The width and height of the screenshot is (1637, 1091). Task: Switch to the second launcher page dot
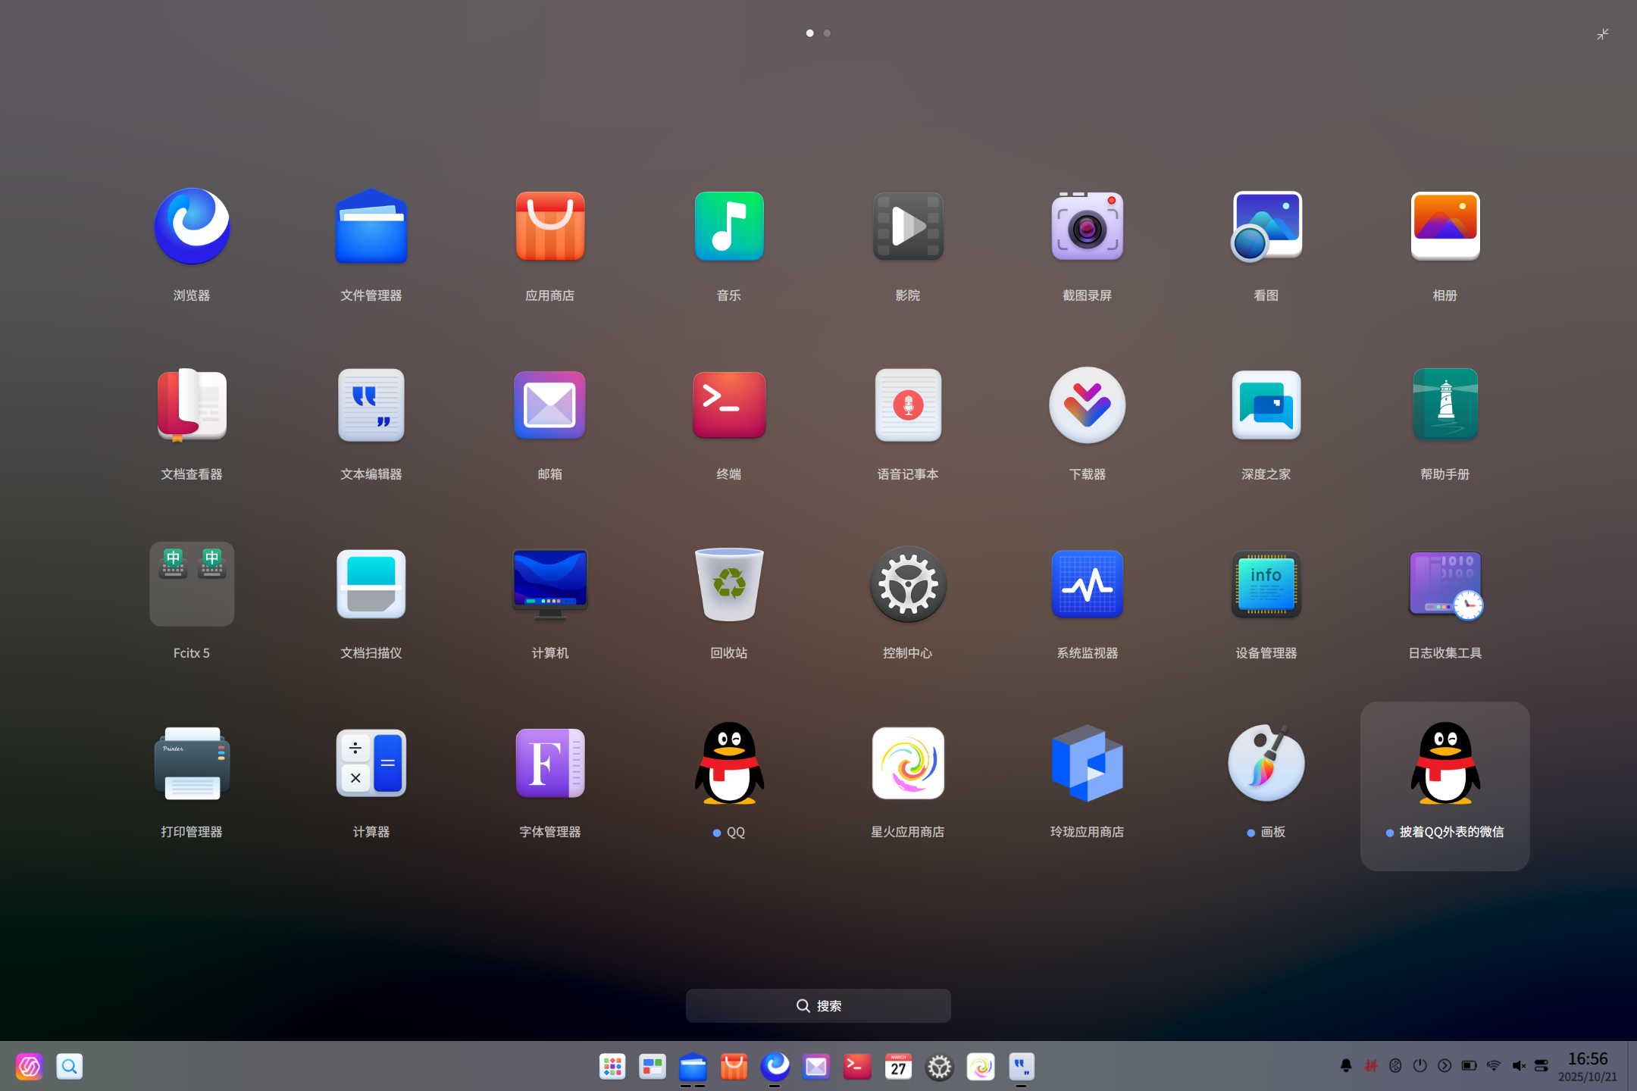[x=827, y=33]
